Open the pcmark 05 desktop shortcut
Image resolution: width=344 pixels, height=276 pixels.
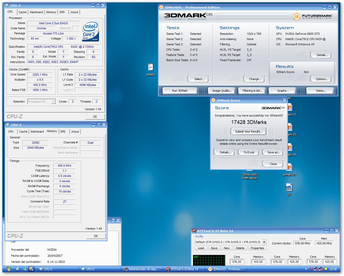tap(290, 167)
